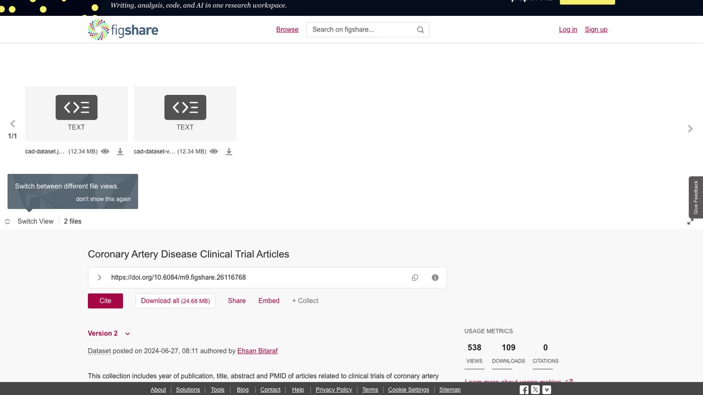The image size is (703, 395).
Task: Click the Share button
Action: point(237,301)
